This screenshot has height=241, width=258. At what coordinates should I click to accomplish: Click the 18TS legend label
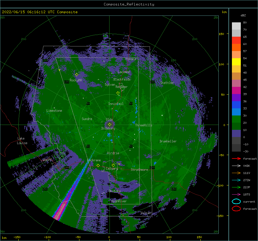[x=247, y=195]
